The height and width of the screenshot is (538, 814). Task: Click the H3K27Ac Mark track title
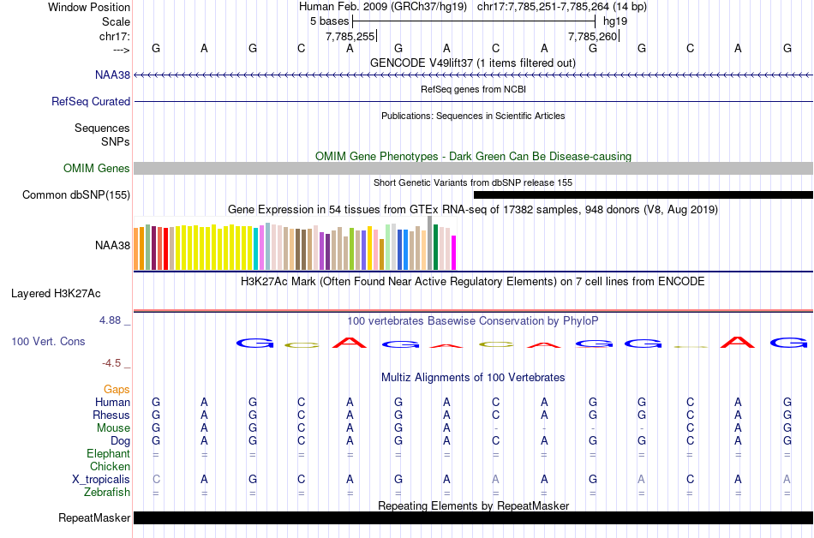coord(473,282)
